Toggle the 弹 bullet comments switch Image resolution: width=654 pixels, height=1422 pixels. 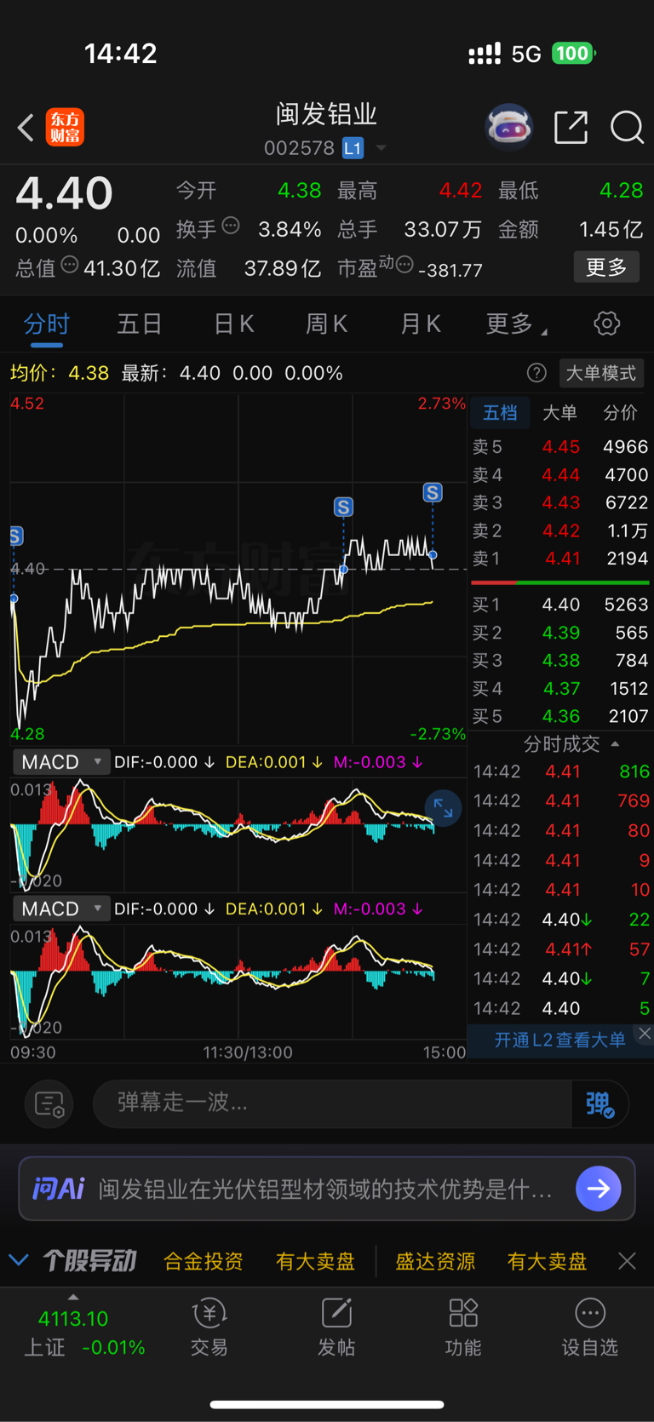600,1104
